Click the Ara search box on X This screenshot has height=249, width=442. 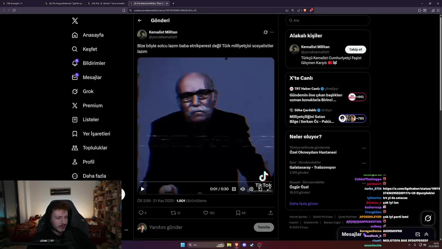click(x=328, y=20)
